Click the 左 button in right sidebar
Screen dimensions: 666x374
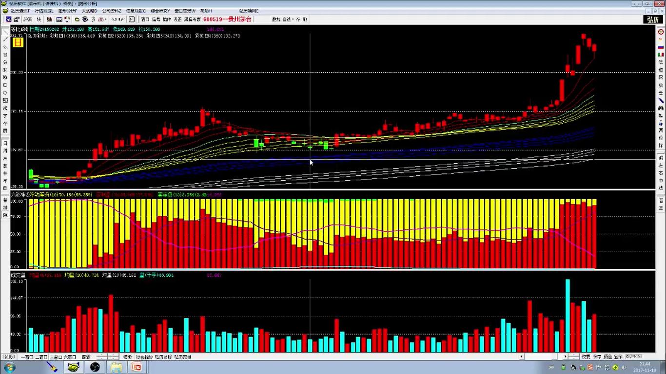pyautogui.click(x=661, y=165)
